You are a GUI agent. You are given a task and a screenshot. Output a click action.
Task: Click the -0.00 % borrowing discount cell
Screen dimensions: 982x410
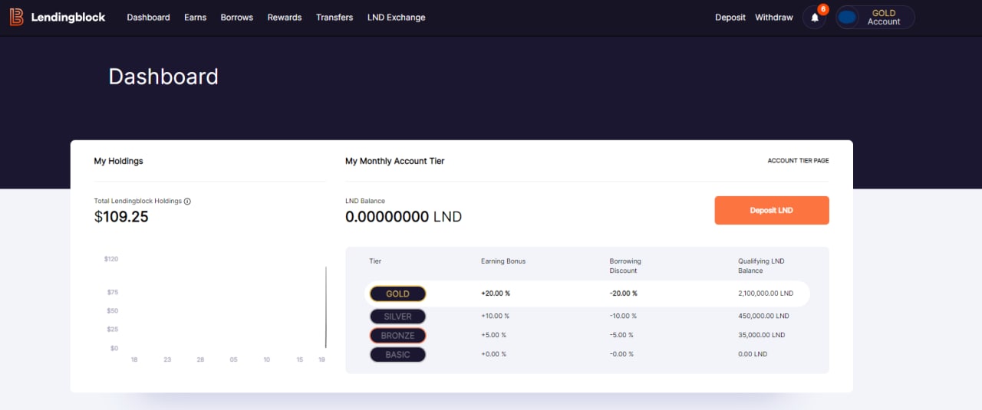621,354
